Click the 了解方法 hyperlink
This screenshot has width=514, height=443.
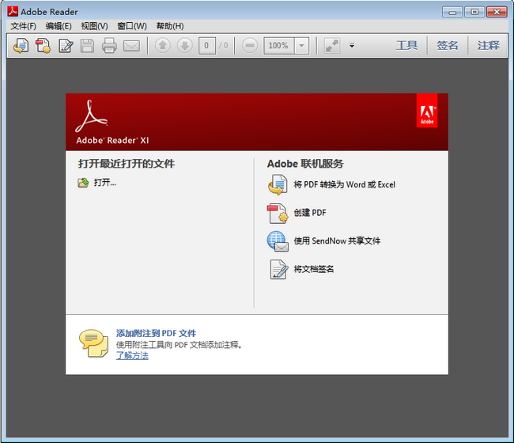click(x=132, y=356)
